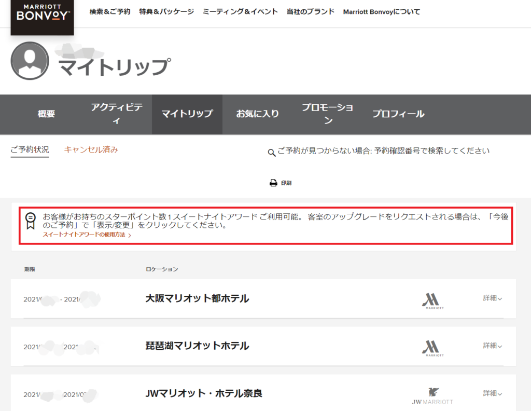
Task: Click the Marriott Bonvoy logo
Action: click(42, 14)
